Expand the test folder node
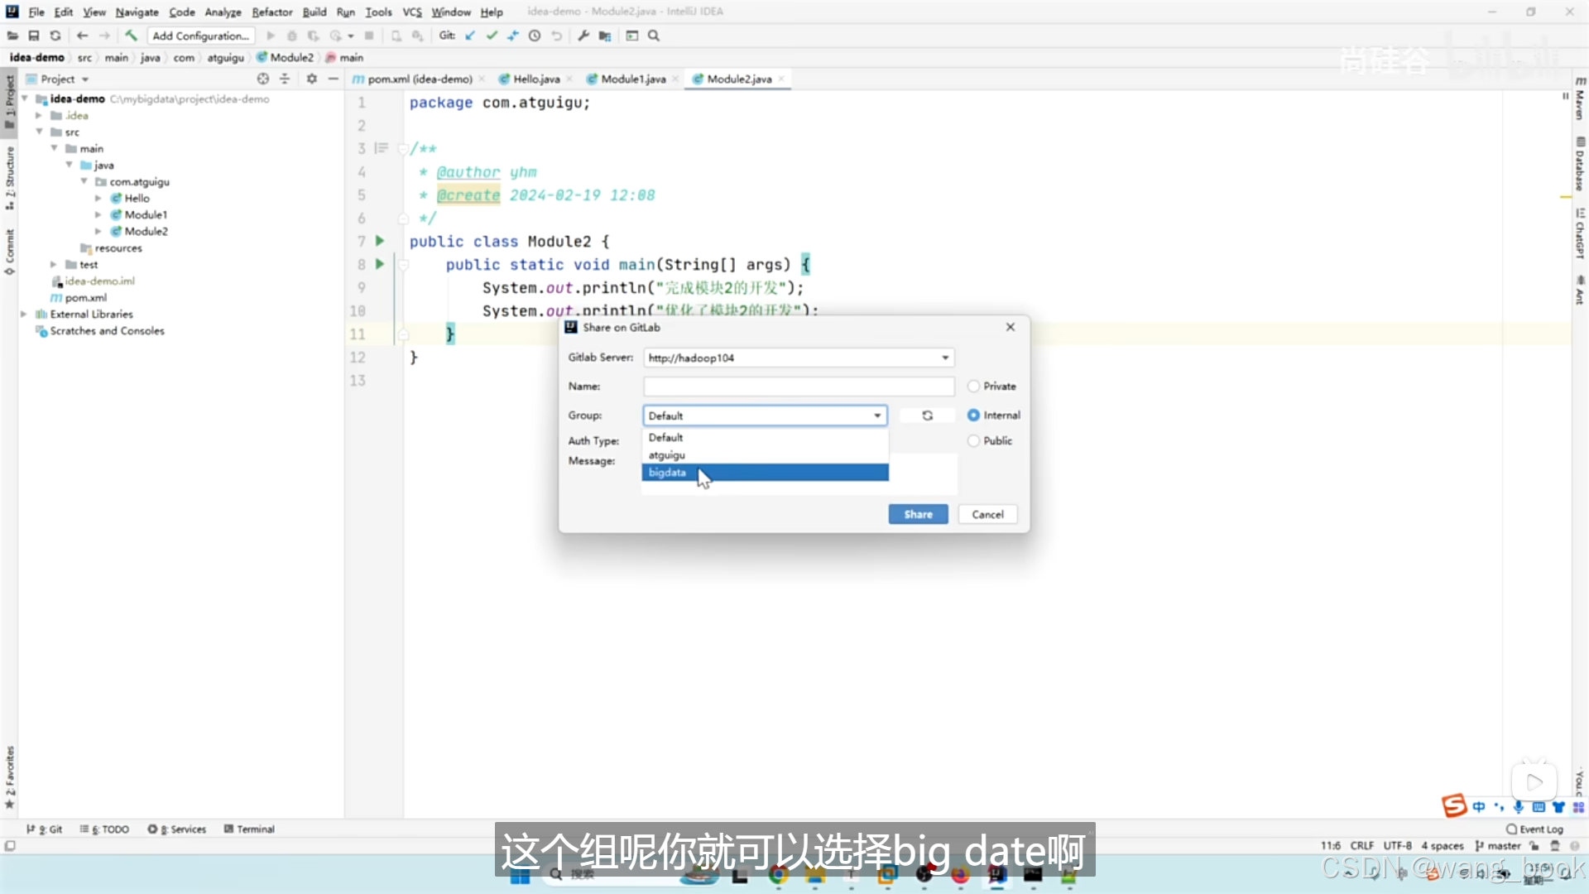 coord(54,264)
